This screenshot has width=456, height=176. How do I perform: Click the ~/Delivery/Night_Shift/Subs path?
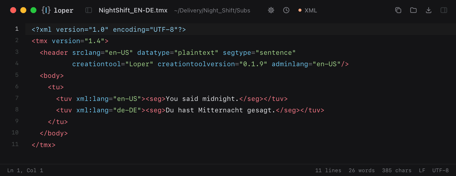pyautogui.click(x=212, y=10)
